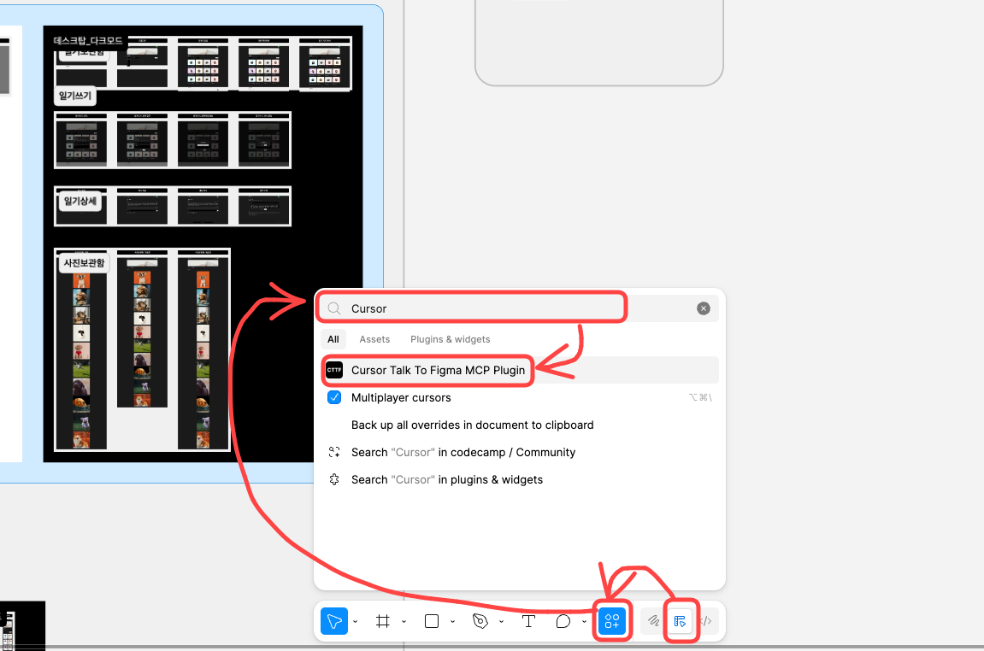The height and width of the screenshot is (651, 984).
Task: Clear the search field with the X button
Action: 704,308
